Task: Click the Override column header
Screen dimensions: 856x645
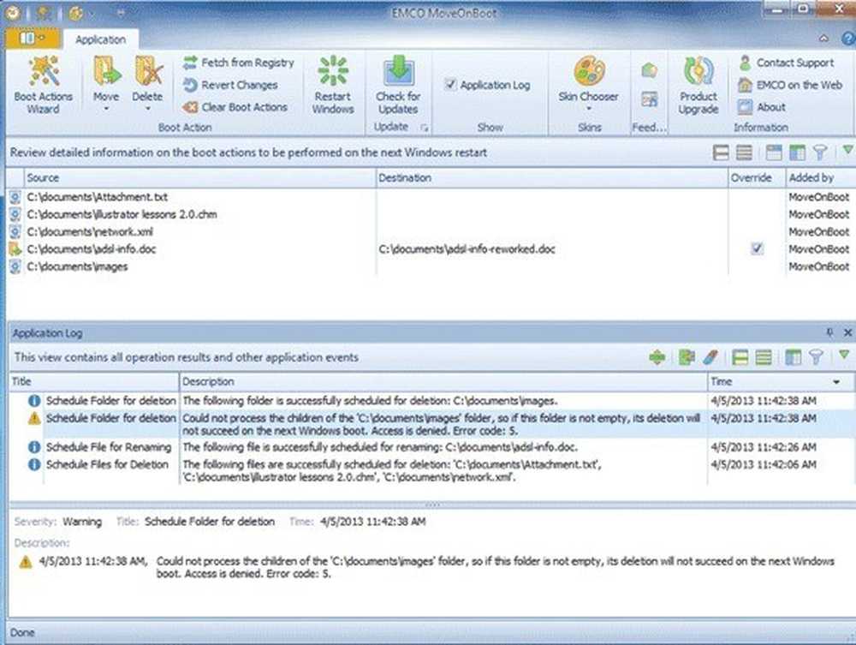Action: coord(756,178)
